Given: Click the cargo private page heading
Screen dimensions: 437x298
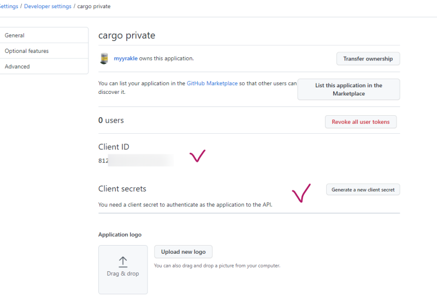Looking at the screenshot, I should tap(127, 35).
